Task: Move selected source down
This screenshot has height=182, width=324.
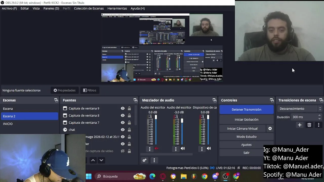Action: pyautogui.click(x=101, y=160)
